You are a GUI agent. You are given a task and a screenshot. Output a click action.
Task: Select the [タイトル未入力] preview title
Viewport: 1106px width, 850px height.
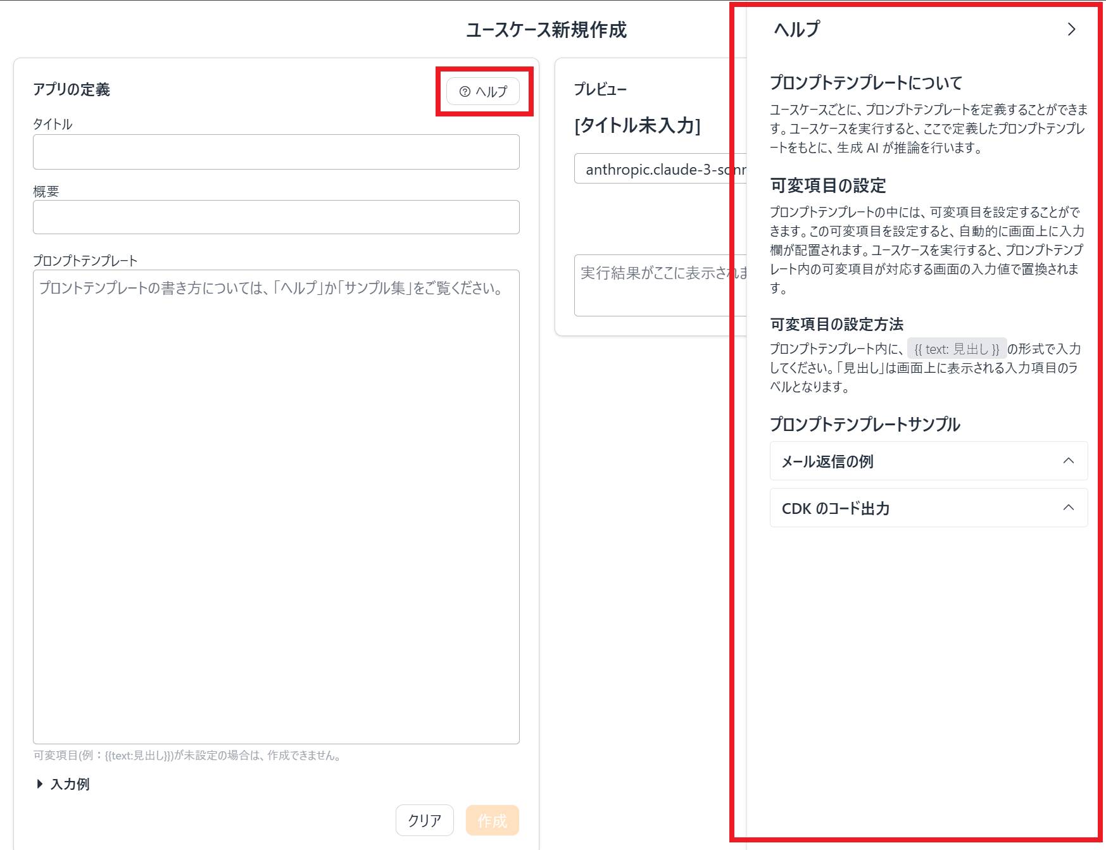tap(636, 126)
